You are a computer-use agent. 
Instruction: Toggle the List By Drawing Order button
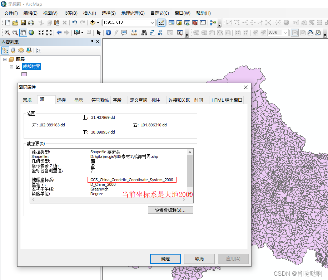click(5, 50)
